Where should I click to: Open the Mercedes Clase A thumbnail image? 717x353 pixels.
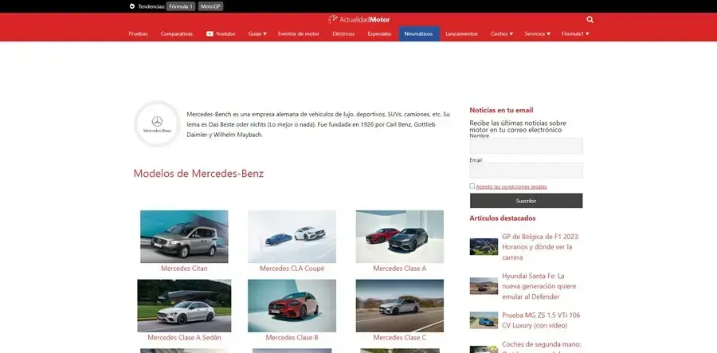click(x=400, y=237)
